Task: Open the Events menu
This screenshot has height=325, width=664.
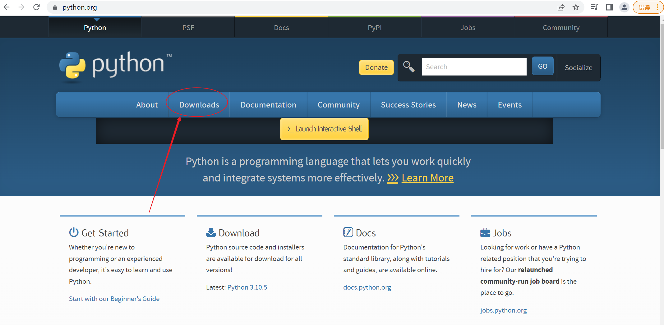Action: (x=510, y=105)
